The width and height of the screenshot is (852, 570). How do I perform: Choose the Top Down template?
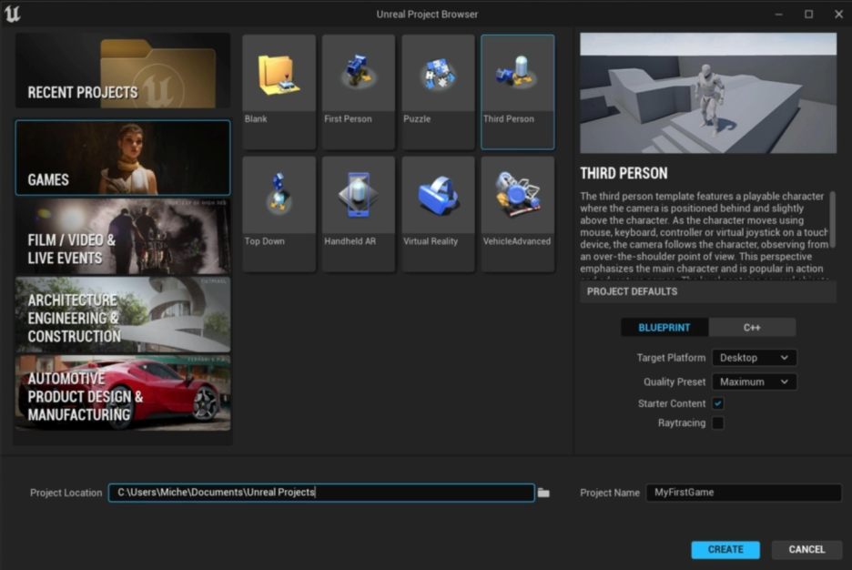coord(279,214)
